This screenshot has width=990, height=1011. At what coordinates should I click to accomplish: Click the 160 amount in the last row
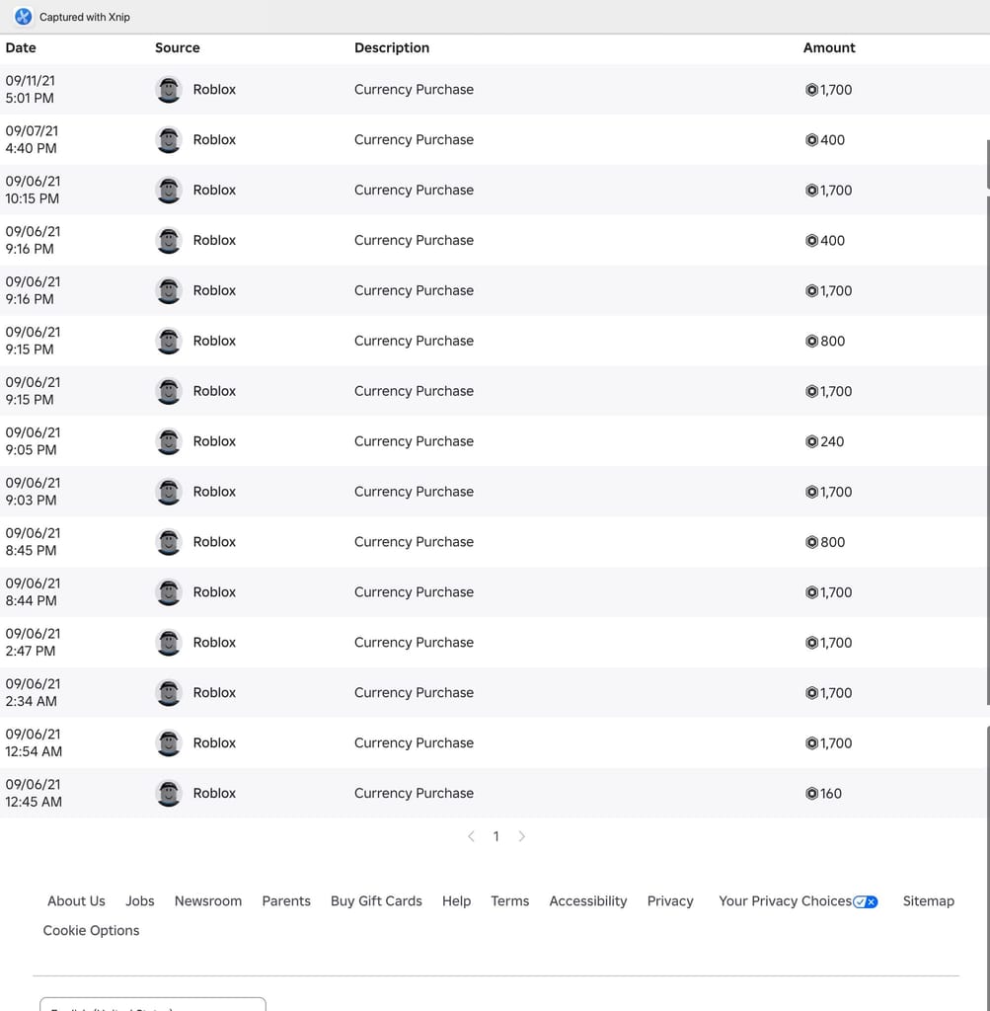click(x=831, y=794)
